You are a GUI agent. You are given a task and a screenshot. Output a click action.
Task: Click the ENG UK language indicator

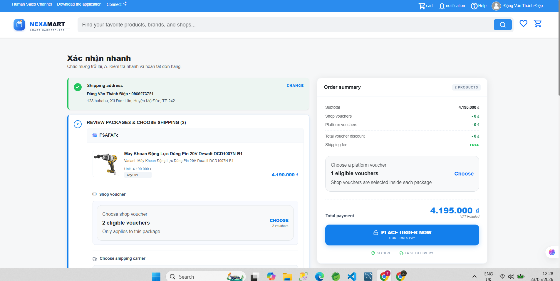coord(488,277)
